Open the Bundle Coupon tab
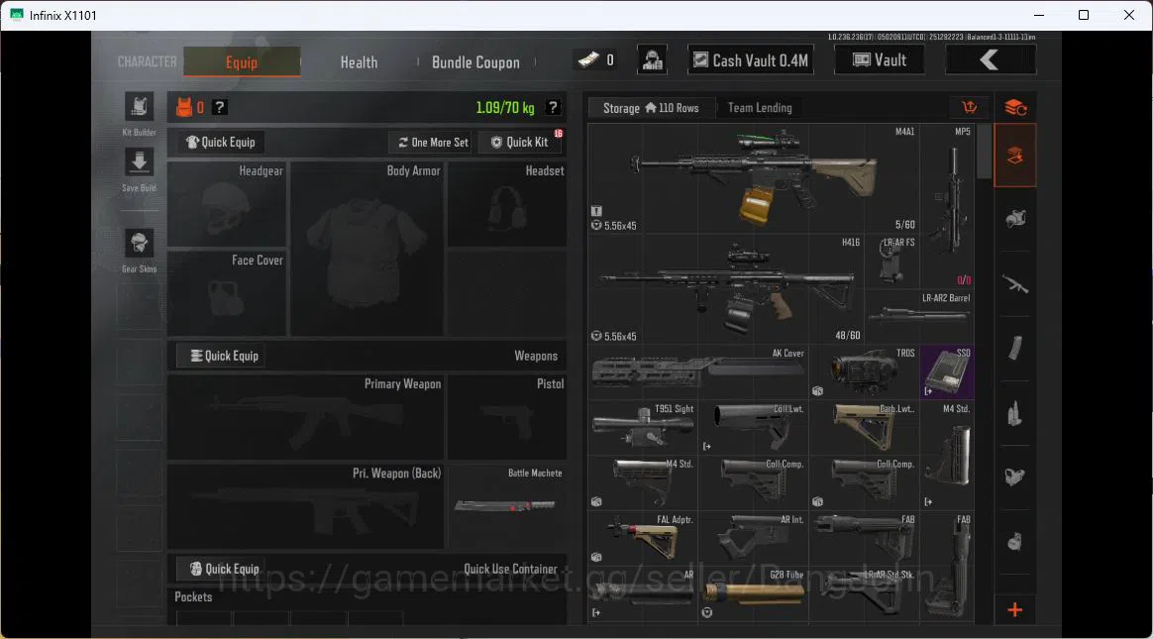The height and width of the screenshot is (639, 1153). coord(475,61)
